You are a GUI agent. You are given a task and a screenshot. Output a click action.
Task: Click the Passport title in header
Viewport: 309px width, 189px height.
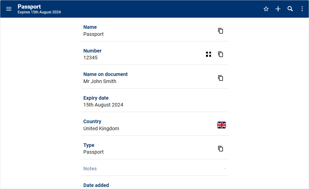(29, 7)
